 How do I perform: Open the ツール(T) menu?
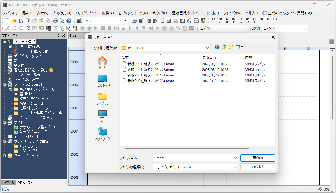[213, 13]
